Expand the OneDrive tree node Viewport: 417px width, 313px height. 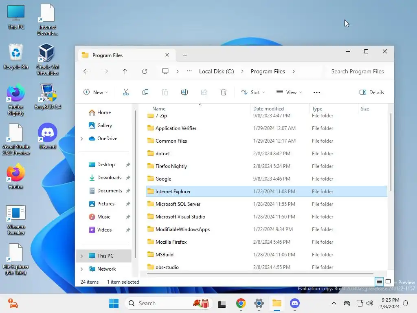[x=81, y=139]
